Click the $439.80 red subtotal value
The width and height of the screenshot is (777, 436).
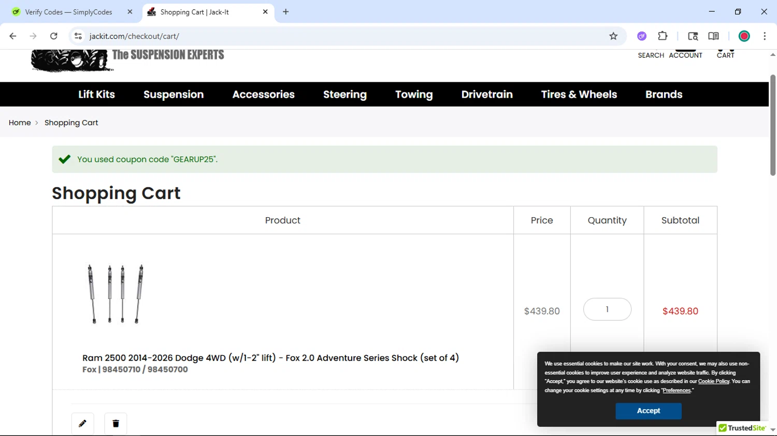pos(680,311)
